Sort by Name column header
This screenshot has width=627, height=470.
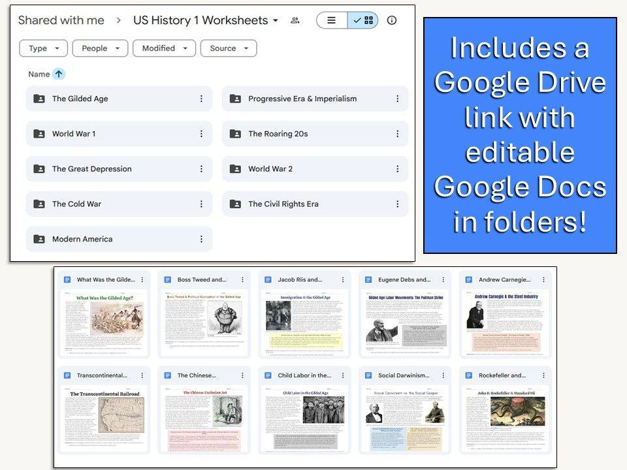(x=39, y=74)
